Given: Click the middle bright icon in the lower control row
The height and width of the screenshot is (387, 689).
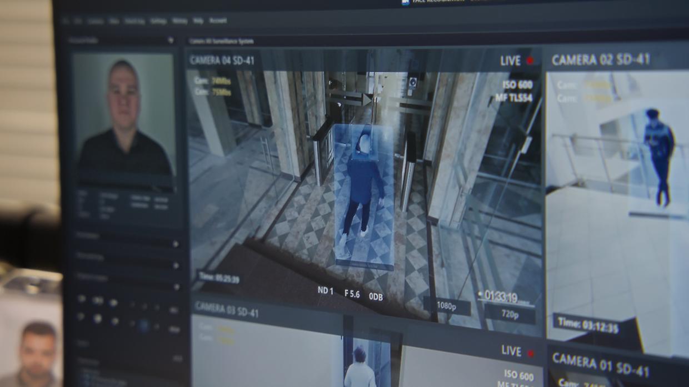Looking at the screenshot, I should (98, 319).
